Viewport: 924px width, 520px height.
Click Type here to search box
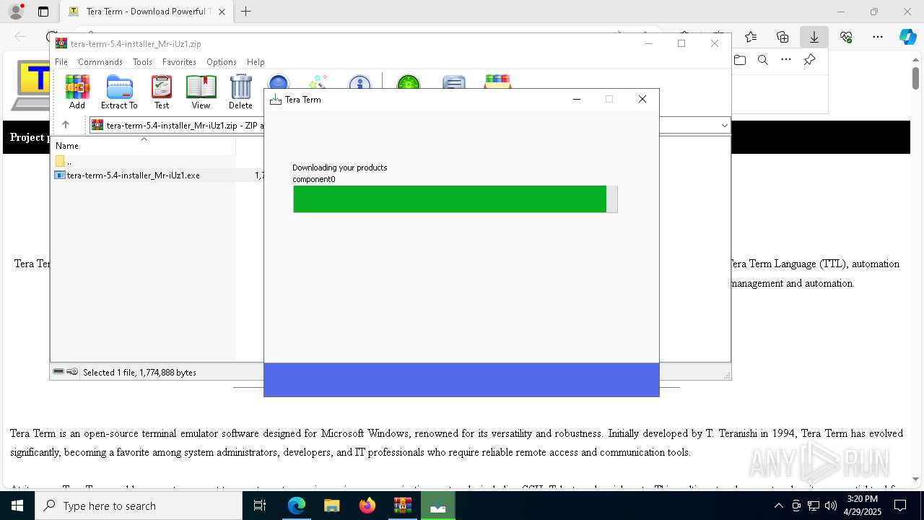139,506
